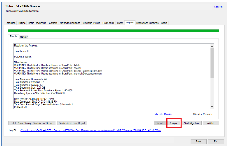Open the analysis log file link
Image resolution: width=228 pixels, height=147 pixels.
click(x=90, y=131)
